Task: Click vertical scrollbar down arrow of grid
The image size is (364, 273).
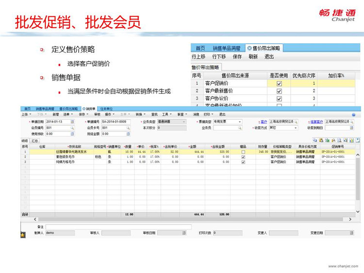Action: pyautogui.click(x=358, y=212)
